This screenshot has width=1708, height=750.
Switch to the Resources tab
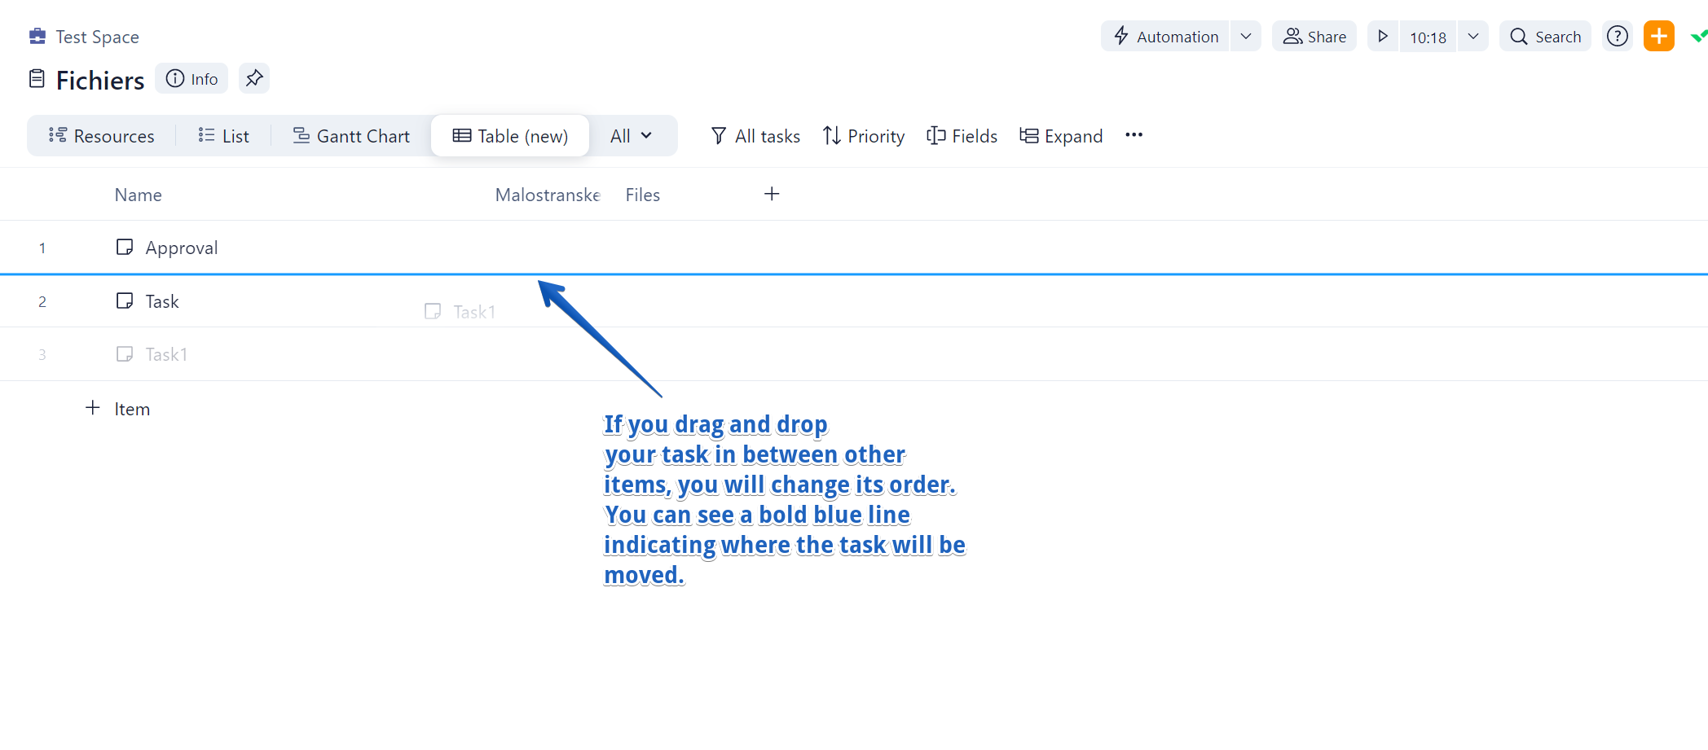(x=102, y=136)
